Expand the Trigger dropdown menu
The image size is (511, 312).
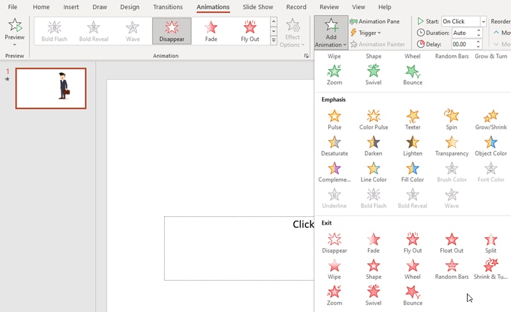pos(365,33)
